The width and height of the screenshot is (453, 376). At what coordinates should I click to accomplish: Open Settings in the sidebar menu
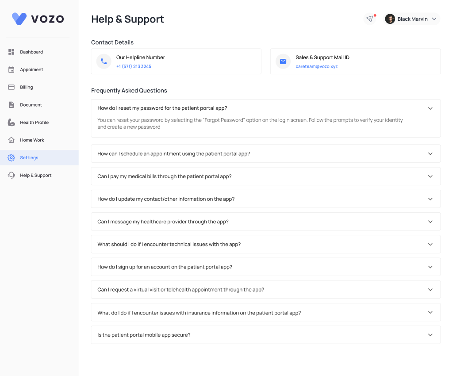29,158
